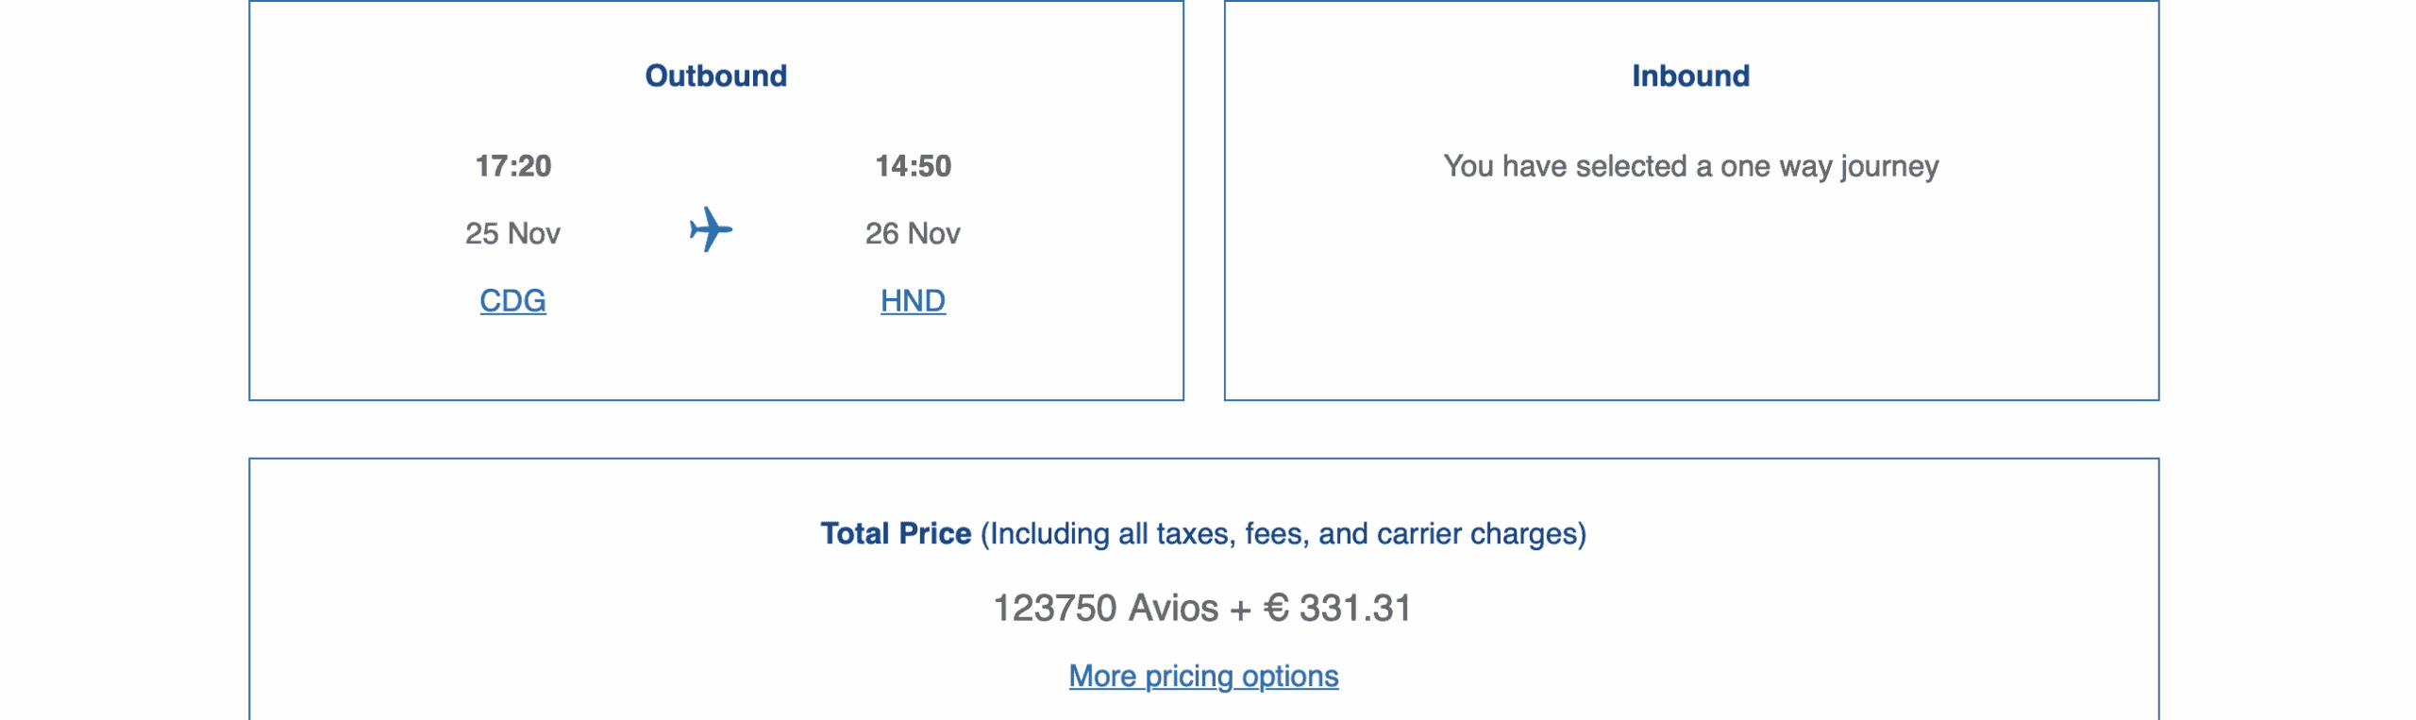
Task: Select the 14:50 arrival time
Action: [913, 166]
